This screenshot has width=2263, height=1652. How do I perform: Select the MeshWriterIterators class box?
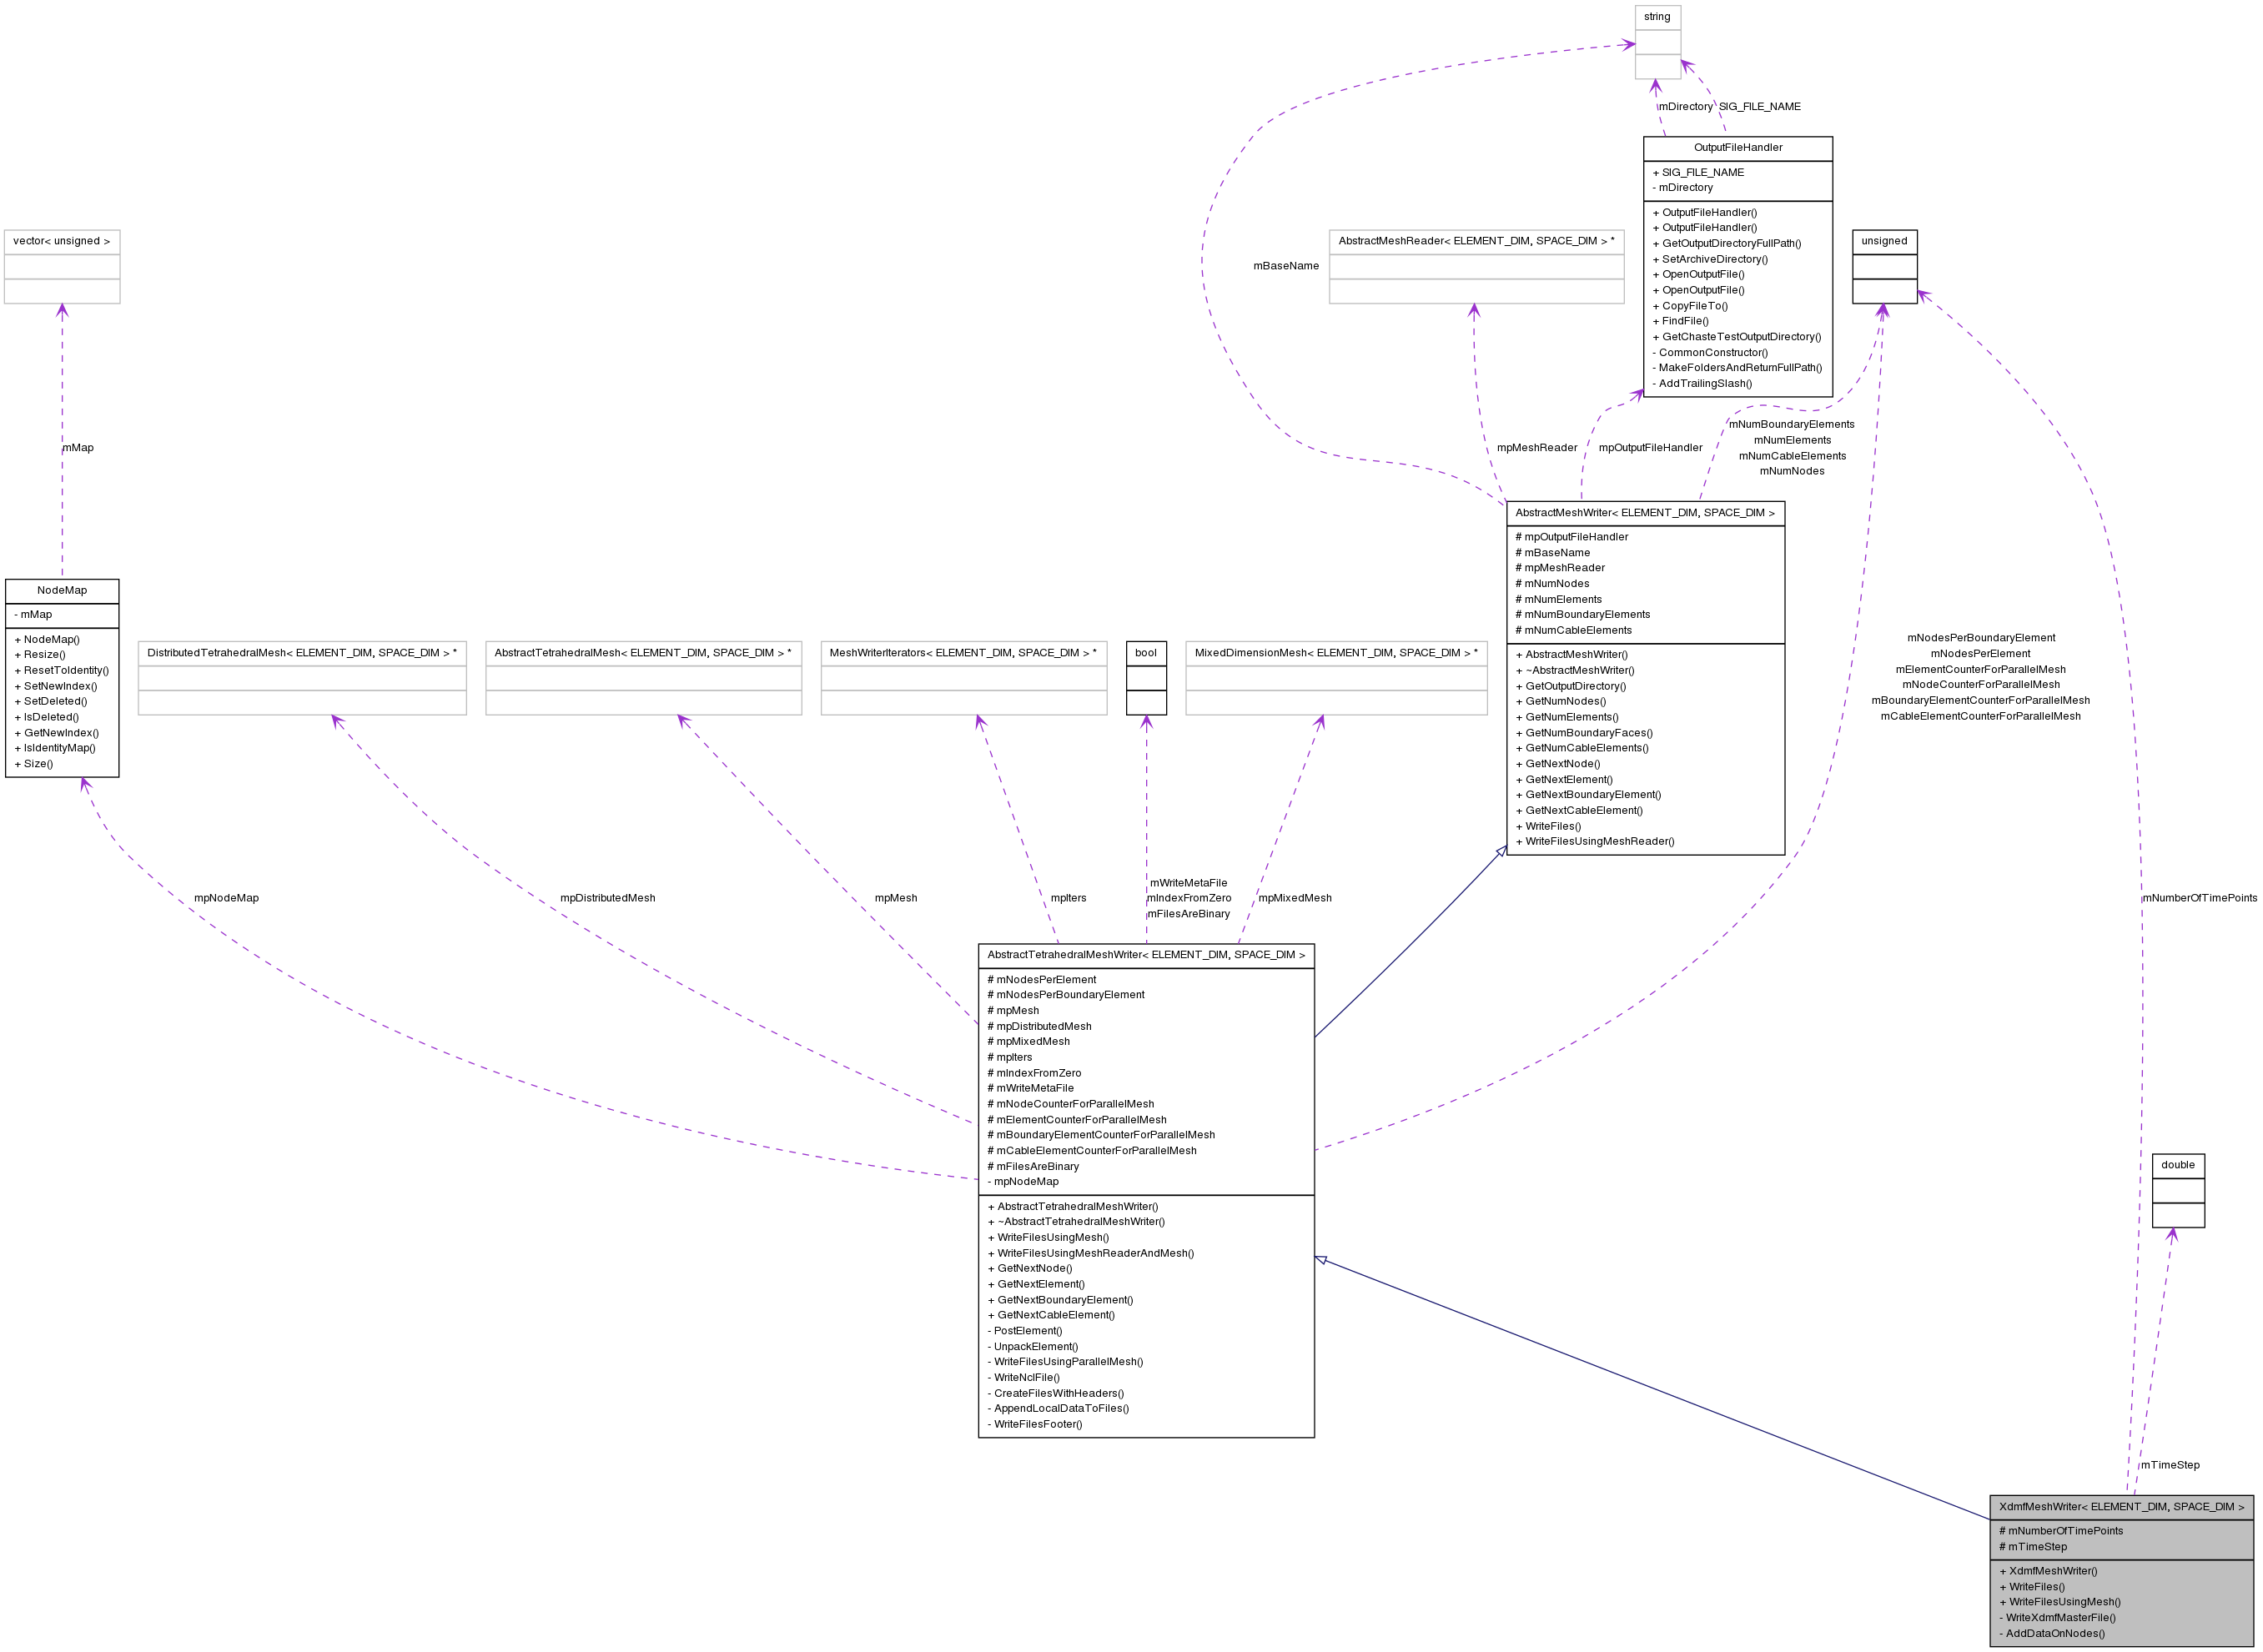[963, 652]
